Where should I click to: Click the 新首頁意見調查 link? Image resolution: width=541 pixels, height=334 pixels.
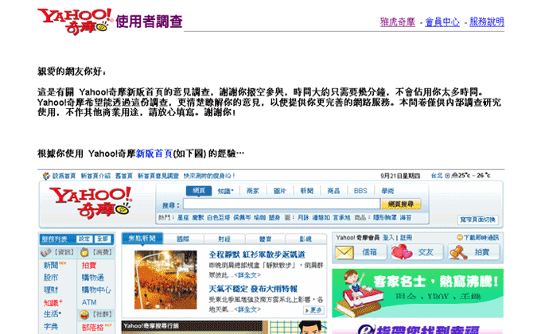158,176
